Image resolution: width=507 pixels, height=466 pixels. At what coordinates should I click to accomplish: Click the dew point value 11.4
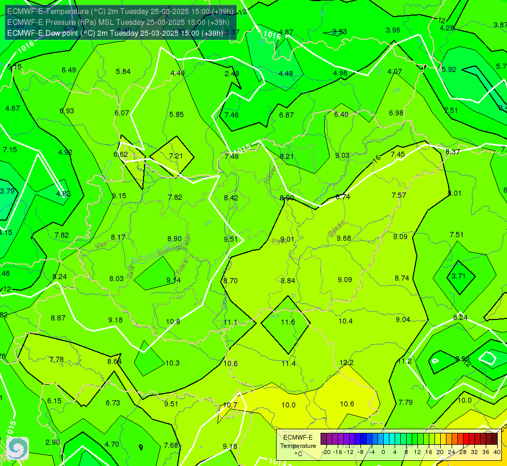[288, 364]
